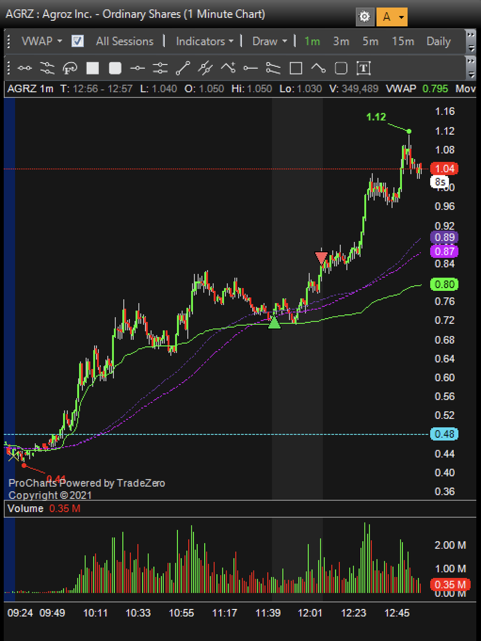This screenshot has width=481, height=641.
Task: Open the Indicators dropdown menu
Action: [x=204, y=41]
